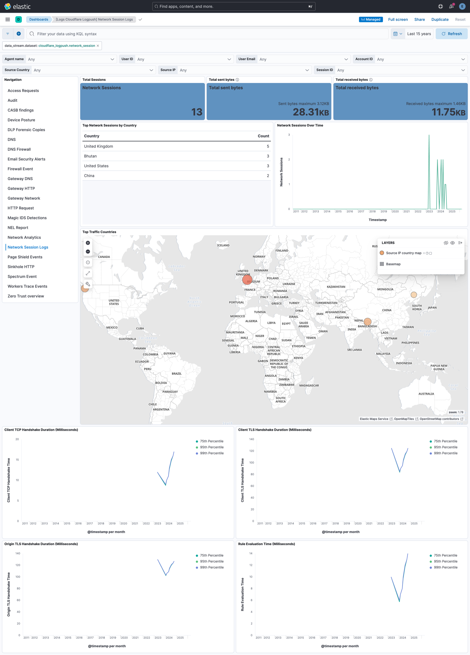
Task: Open the help menu icon in header
Action: pyautogui.click(x=440, y=6)
